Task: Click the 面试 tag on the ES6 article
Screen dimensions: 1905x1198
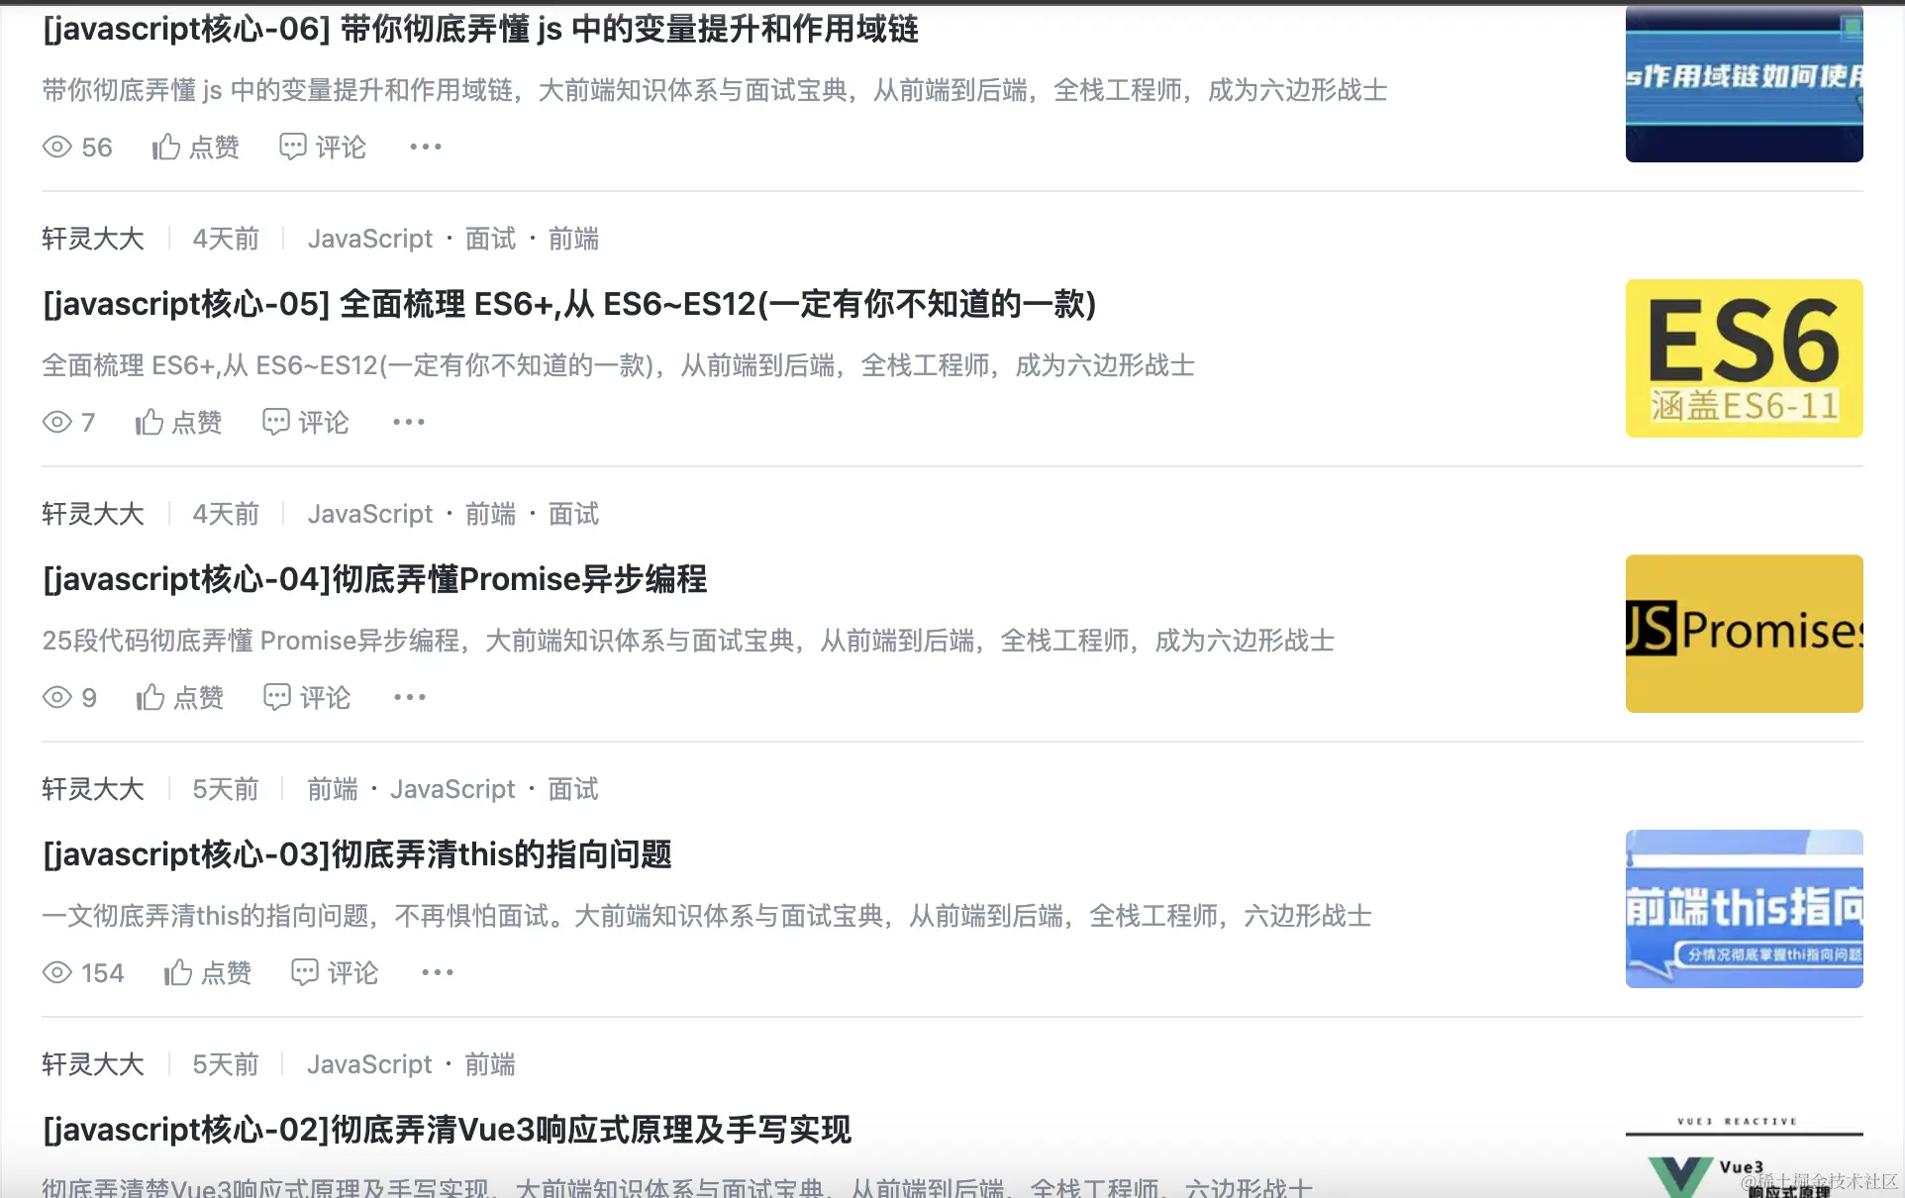Action: 490,239
